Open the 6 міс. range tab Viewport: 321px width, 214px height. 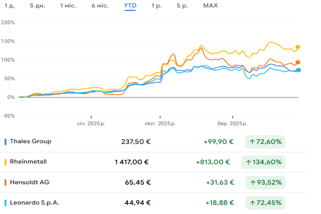(x=100, y=6)
